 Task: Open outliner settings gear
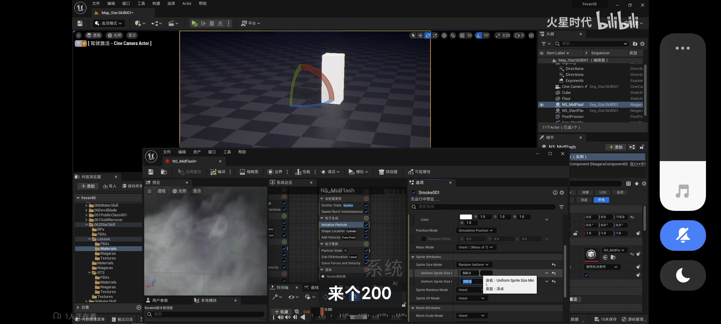click(x=642, y=44)
